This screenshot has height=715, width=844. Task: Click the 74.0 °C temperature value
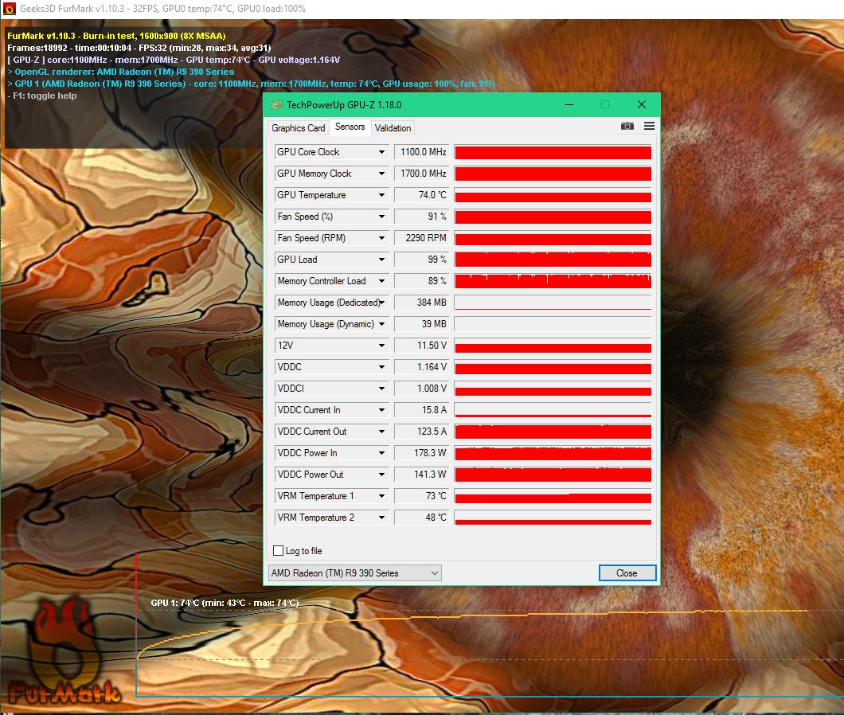point(422,195)
